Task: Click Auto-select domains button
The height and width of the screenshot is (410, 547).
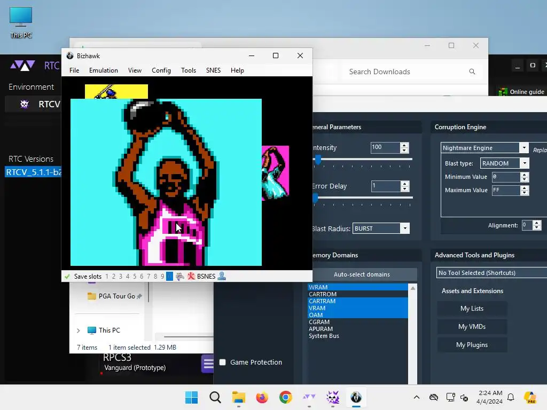Action: coord(362,274)
